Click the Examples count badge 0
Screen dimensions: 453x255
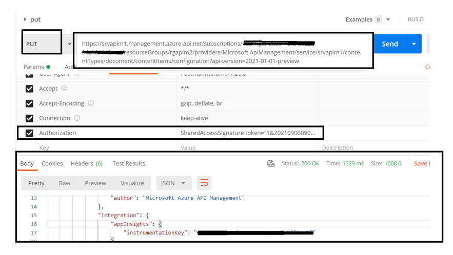tap(378, 19)
